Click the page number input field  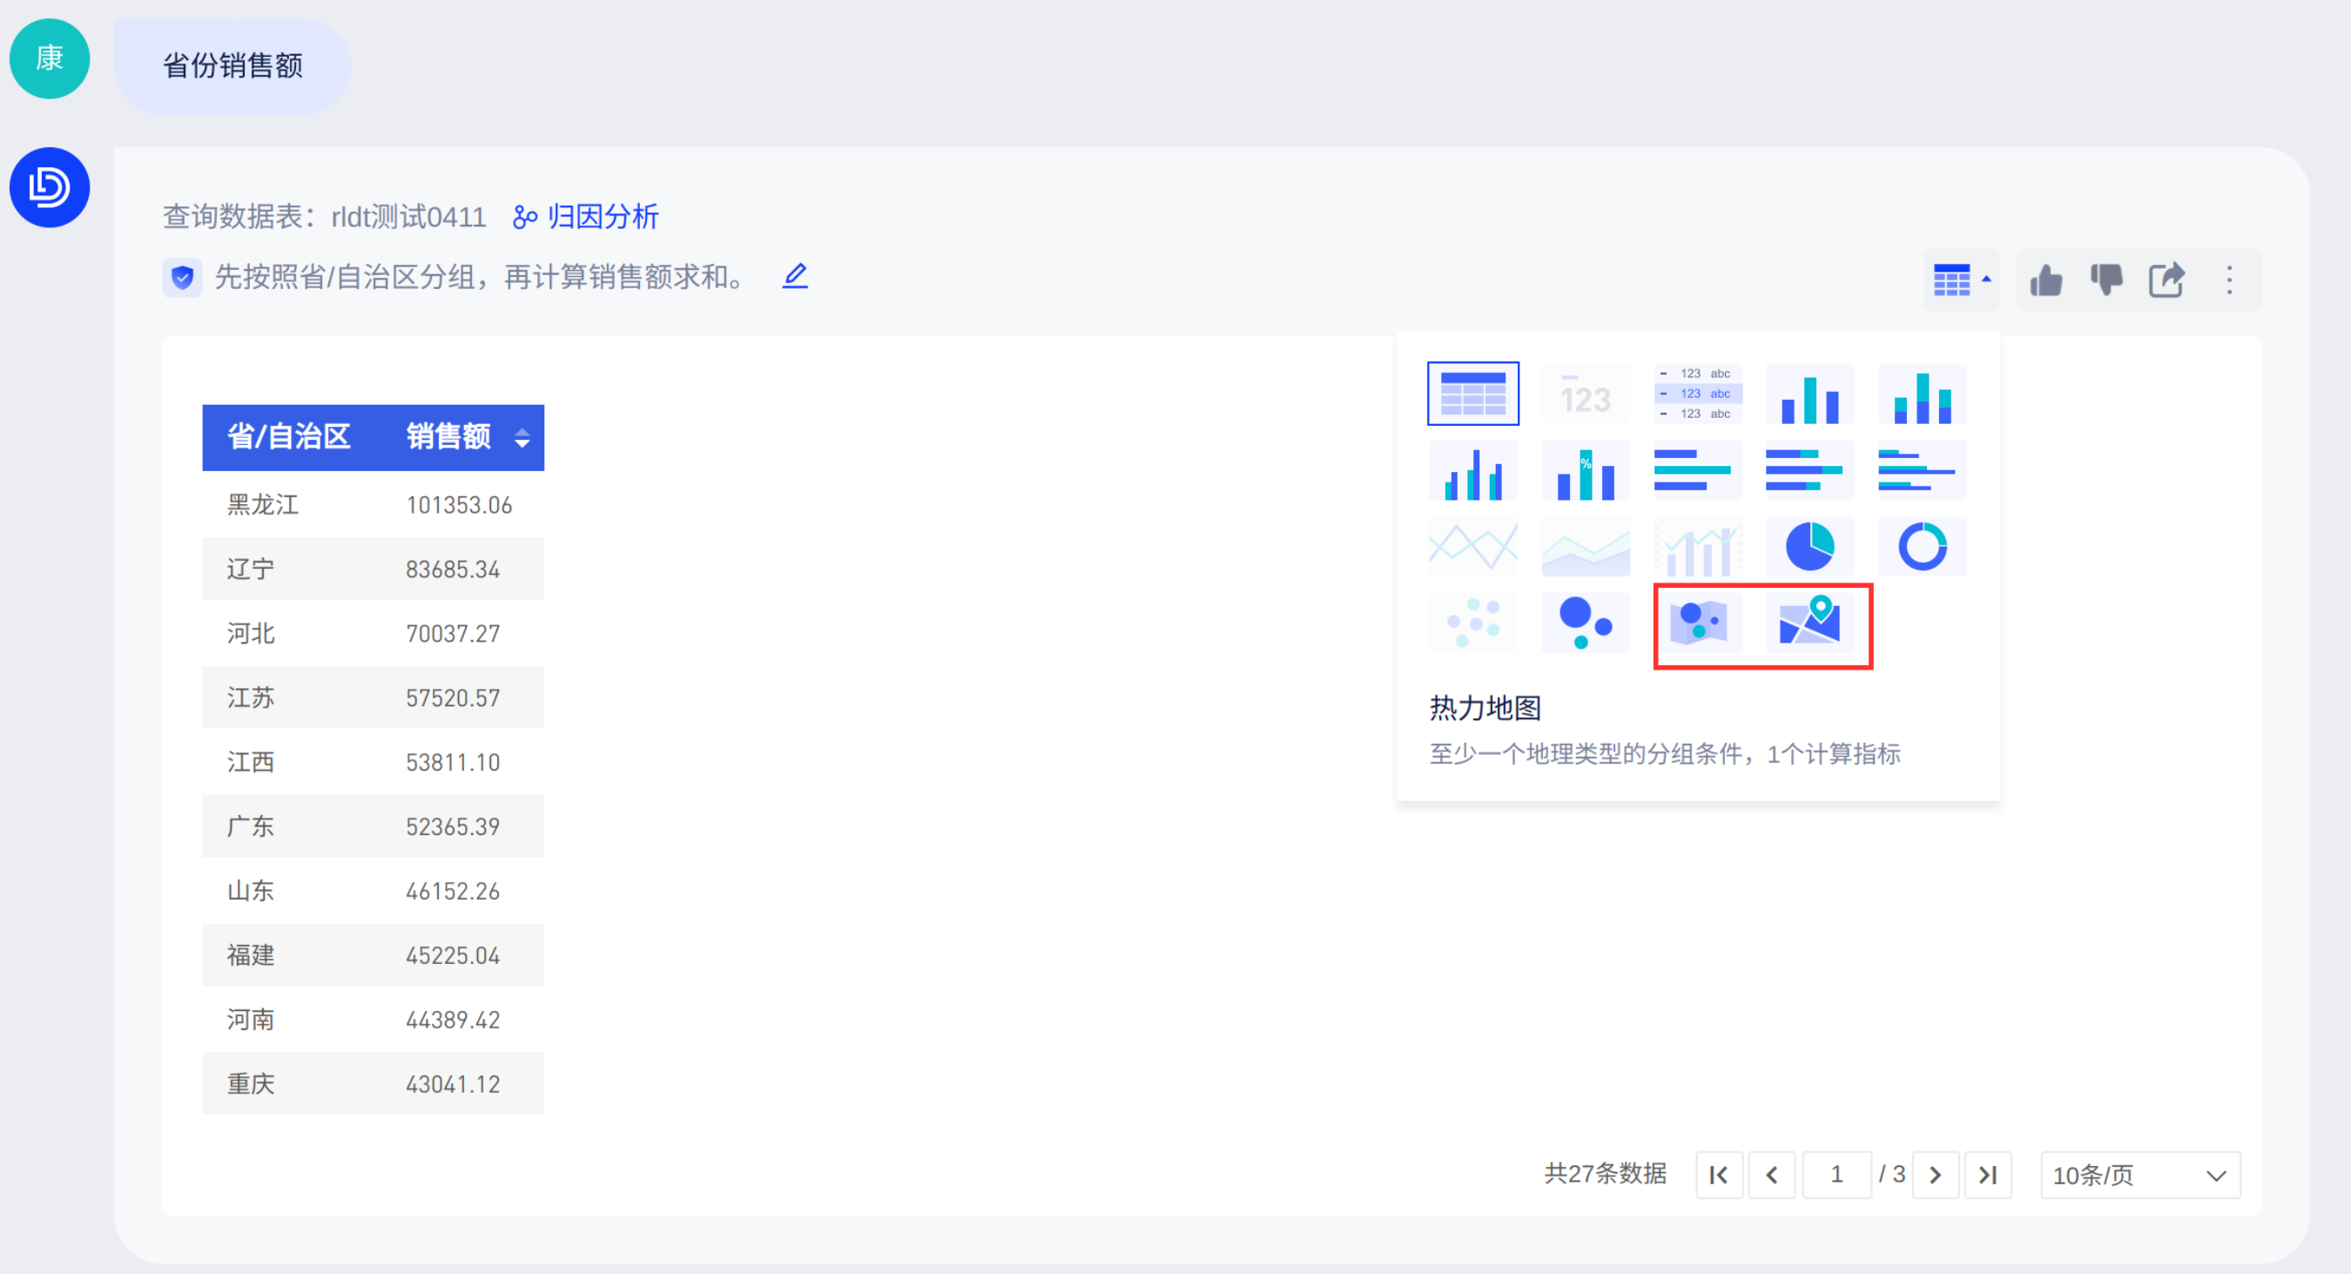[x=1836, y=1176]
